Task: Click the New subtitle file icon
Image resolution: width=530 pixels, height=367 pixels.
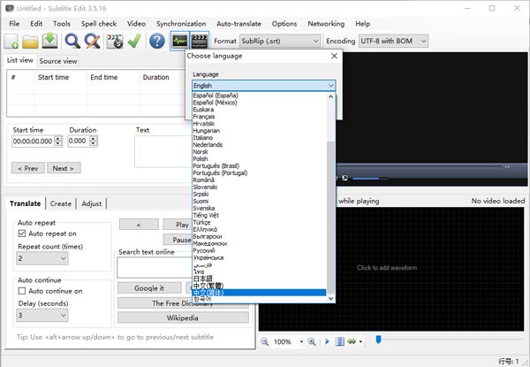Action: tap(11, 41)
